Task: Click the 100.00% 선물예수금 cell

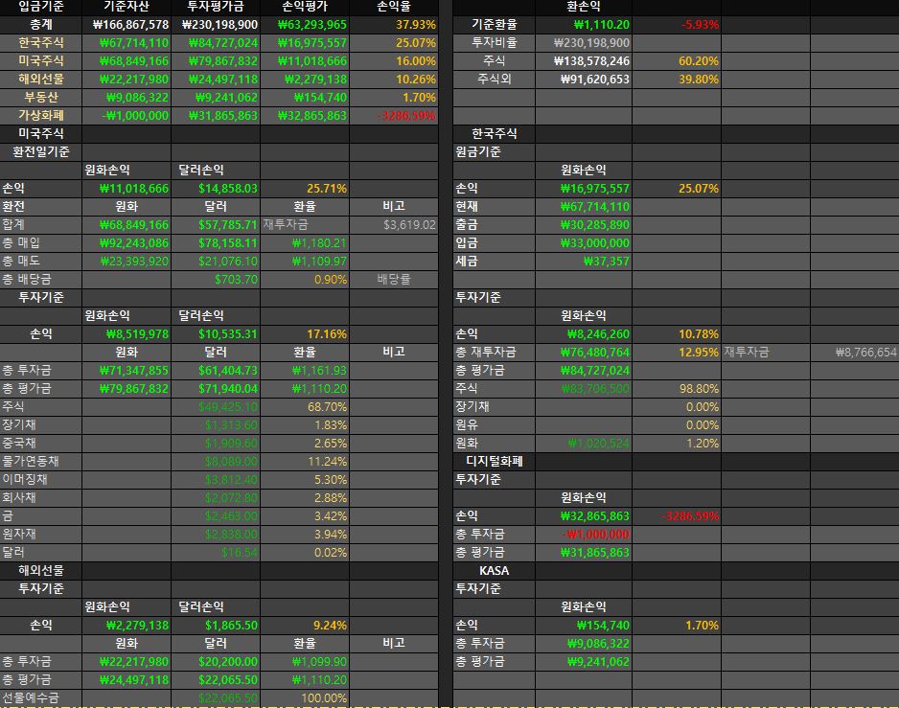Action: [x=305, y=698]
